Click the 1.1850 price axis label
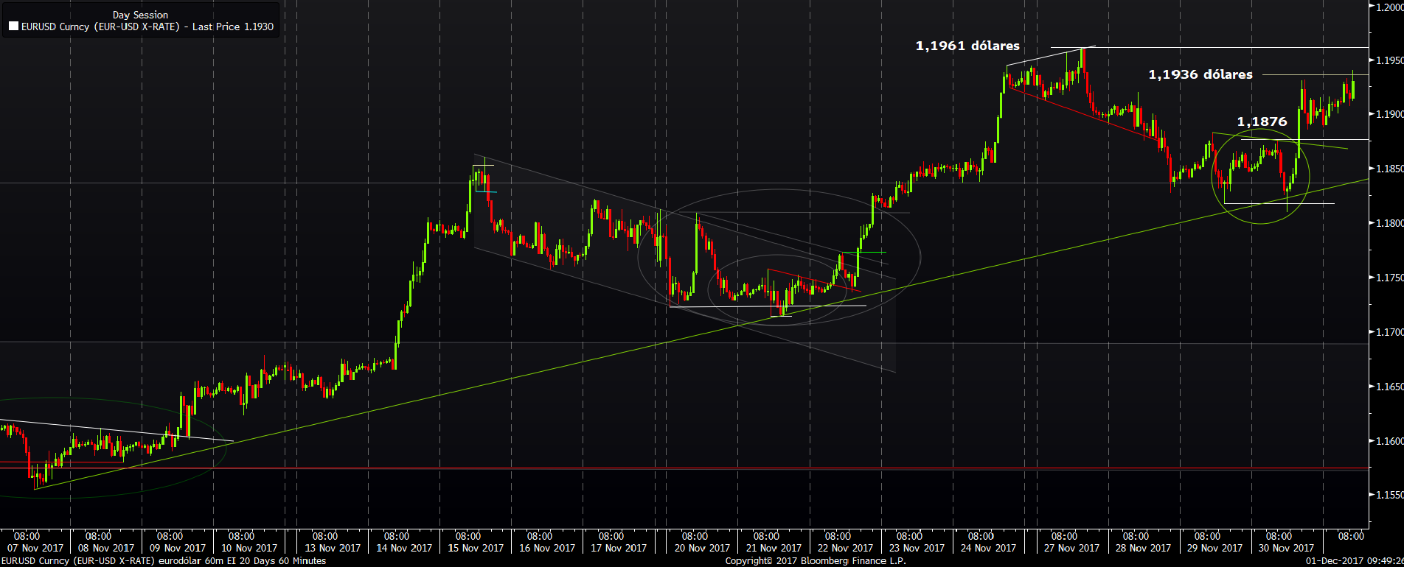 tap(1390, 169)
